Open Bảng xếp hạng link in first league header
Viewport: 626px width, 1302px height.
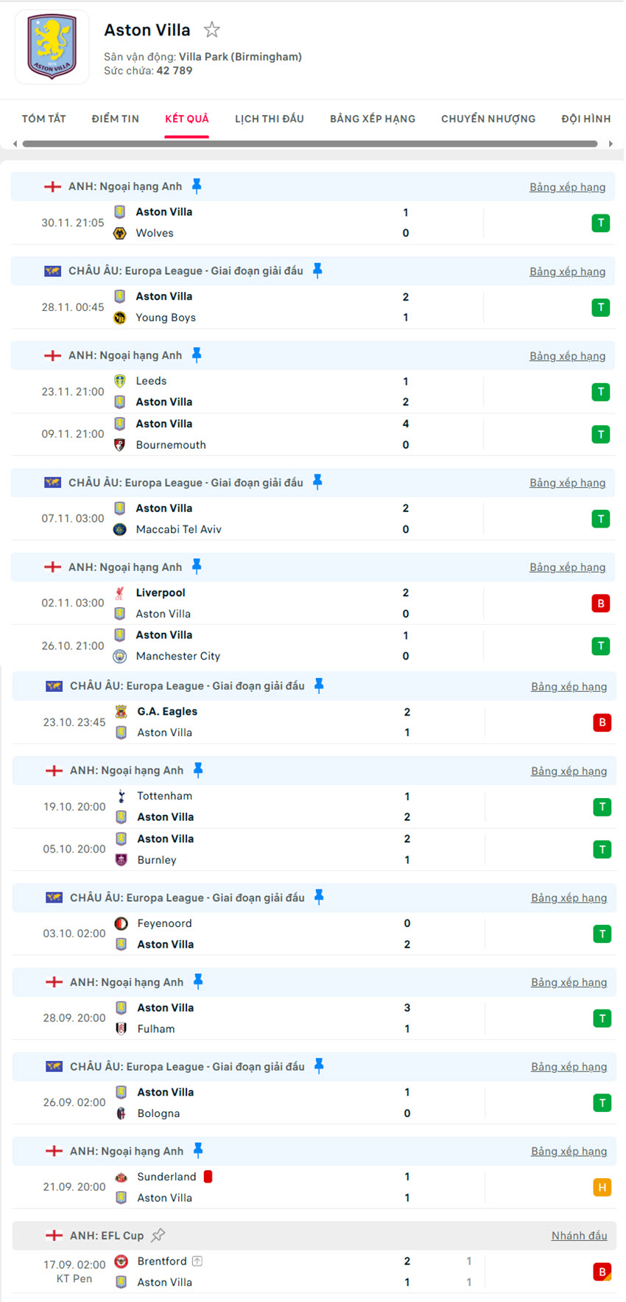567,187
